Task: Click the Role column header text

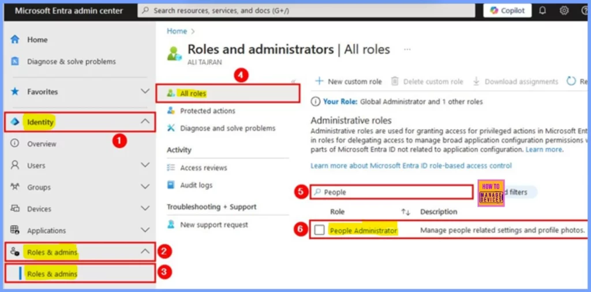Action: 337,212
